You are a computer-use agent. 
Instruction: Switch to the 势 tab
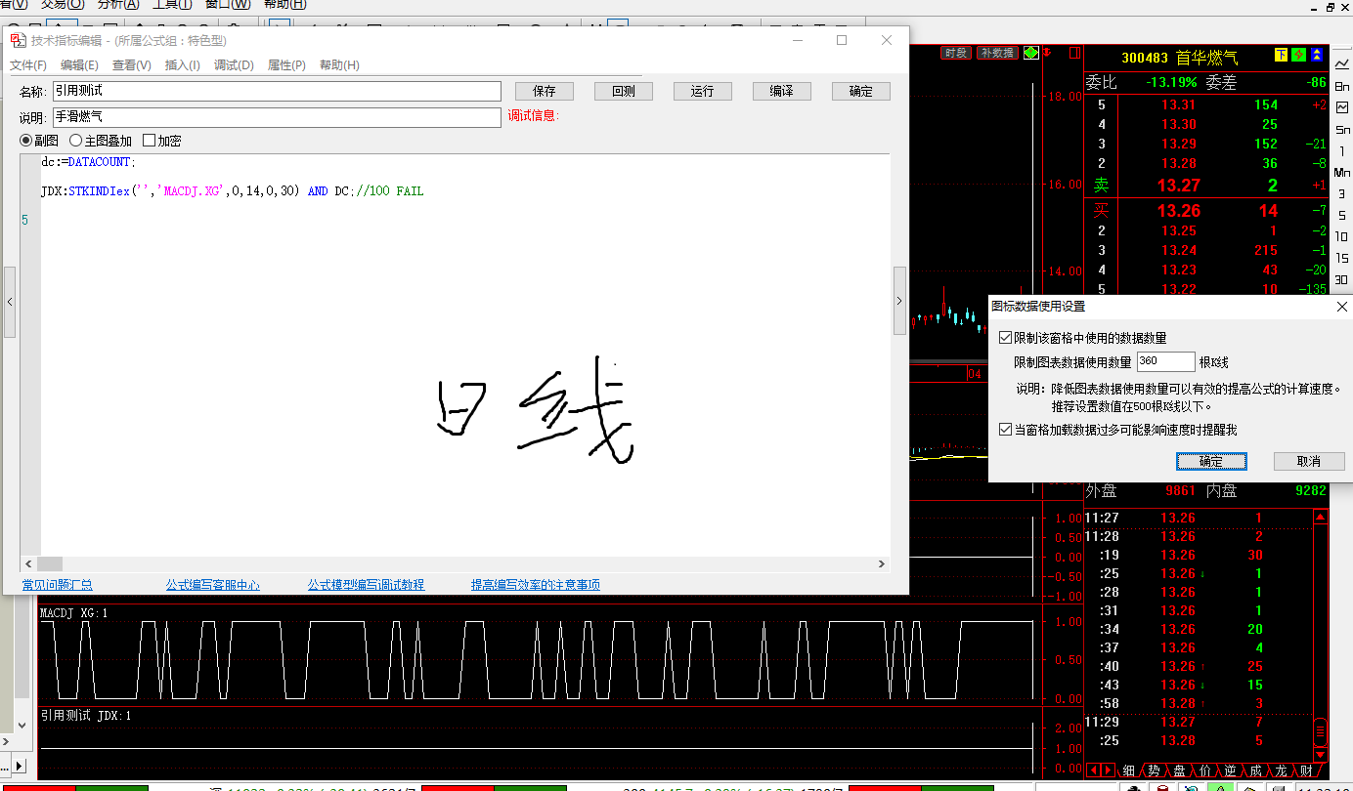coord(1154,770)
